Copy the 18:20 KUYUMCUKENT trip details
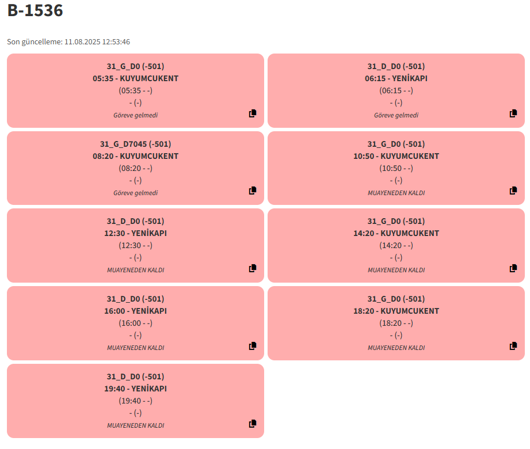 (513, 346)
